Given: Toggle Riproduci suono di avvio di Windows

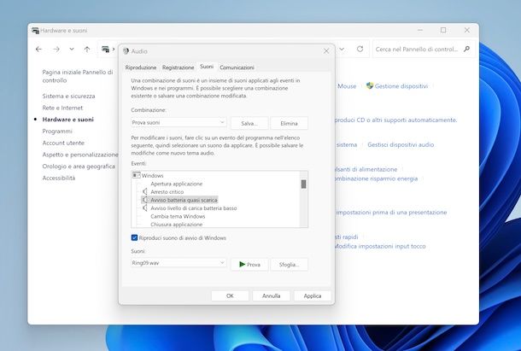Looking at the screenshot, I should click(134, 237).
